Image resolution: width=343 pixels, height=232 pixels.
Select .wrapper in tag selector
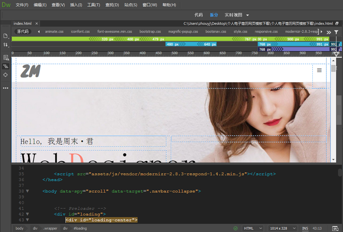(50, 228)
